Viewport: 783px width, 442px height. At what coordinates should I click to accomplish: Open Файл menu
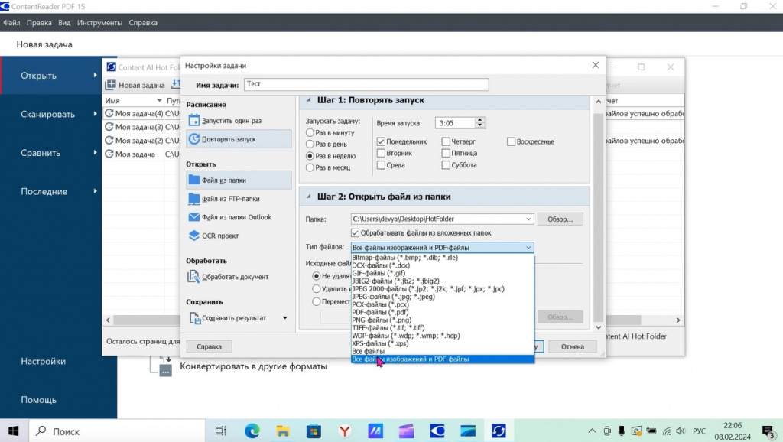11,23
